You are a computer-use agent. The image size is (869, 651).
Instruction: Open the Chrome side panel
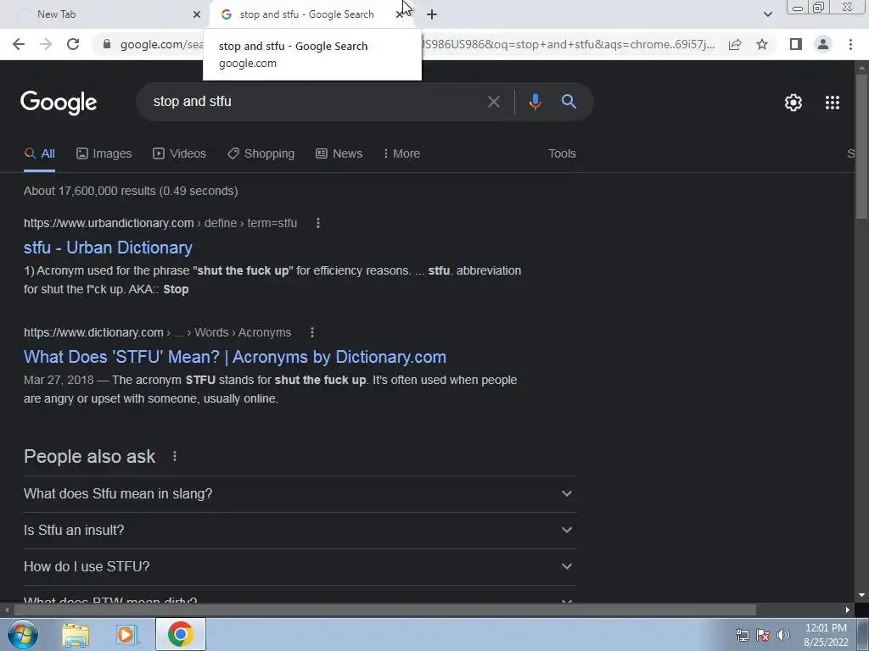pos(796,44)
